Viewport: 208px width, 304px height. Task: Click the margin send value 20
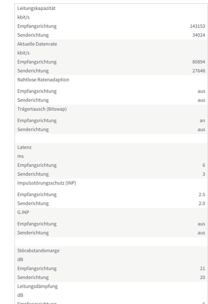(202, 277)
